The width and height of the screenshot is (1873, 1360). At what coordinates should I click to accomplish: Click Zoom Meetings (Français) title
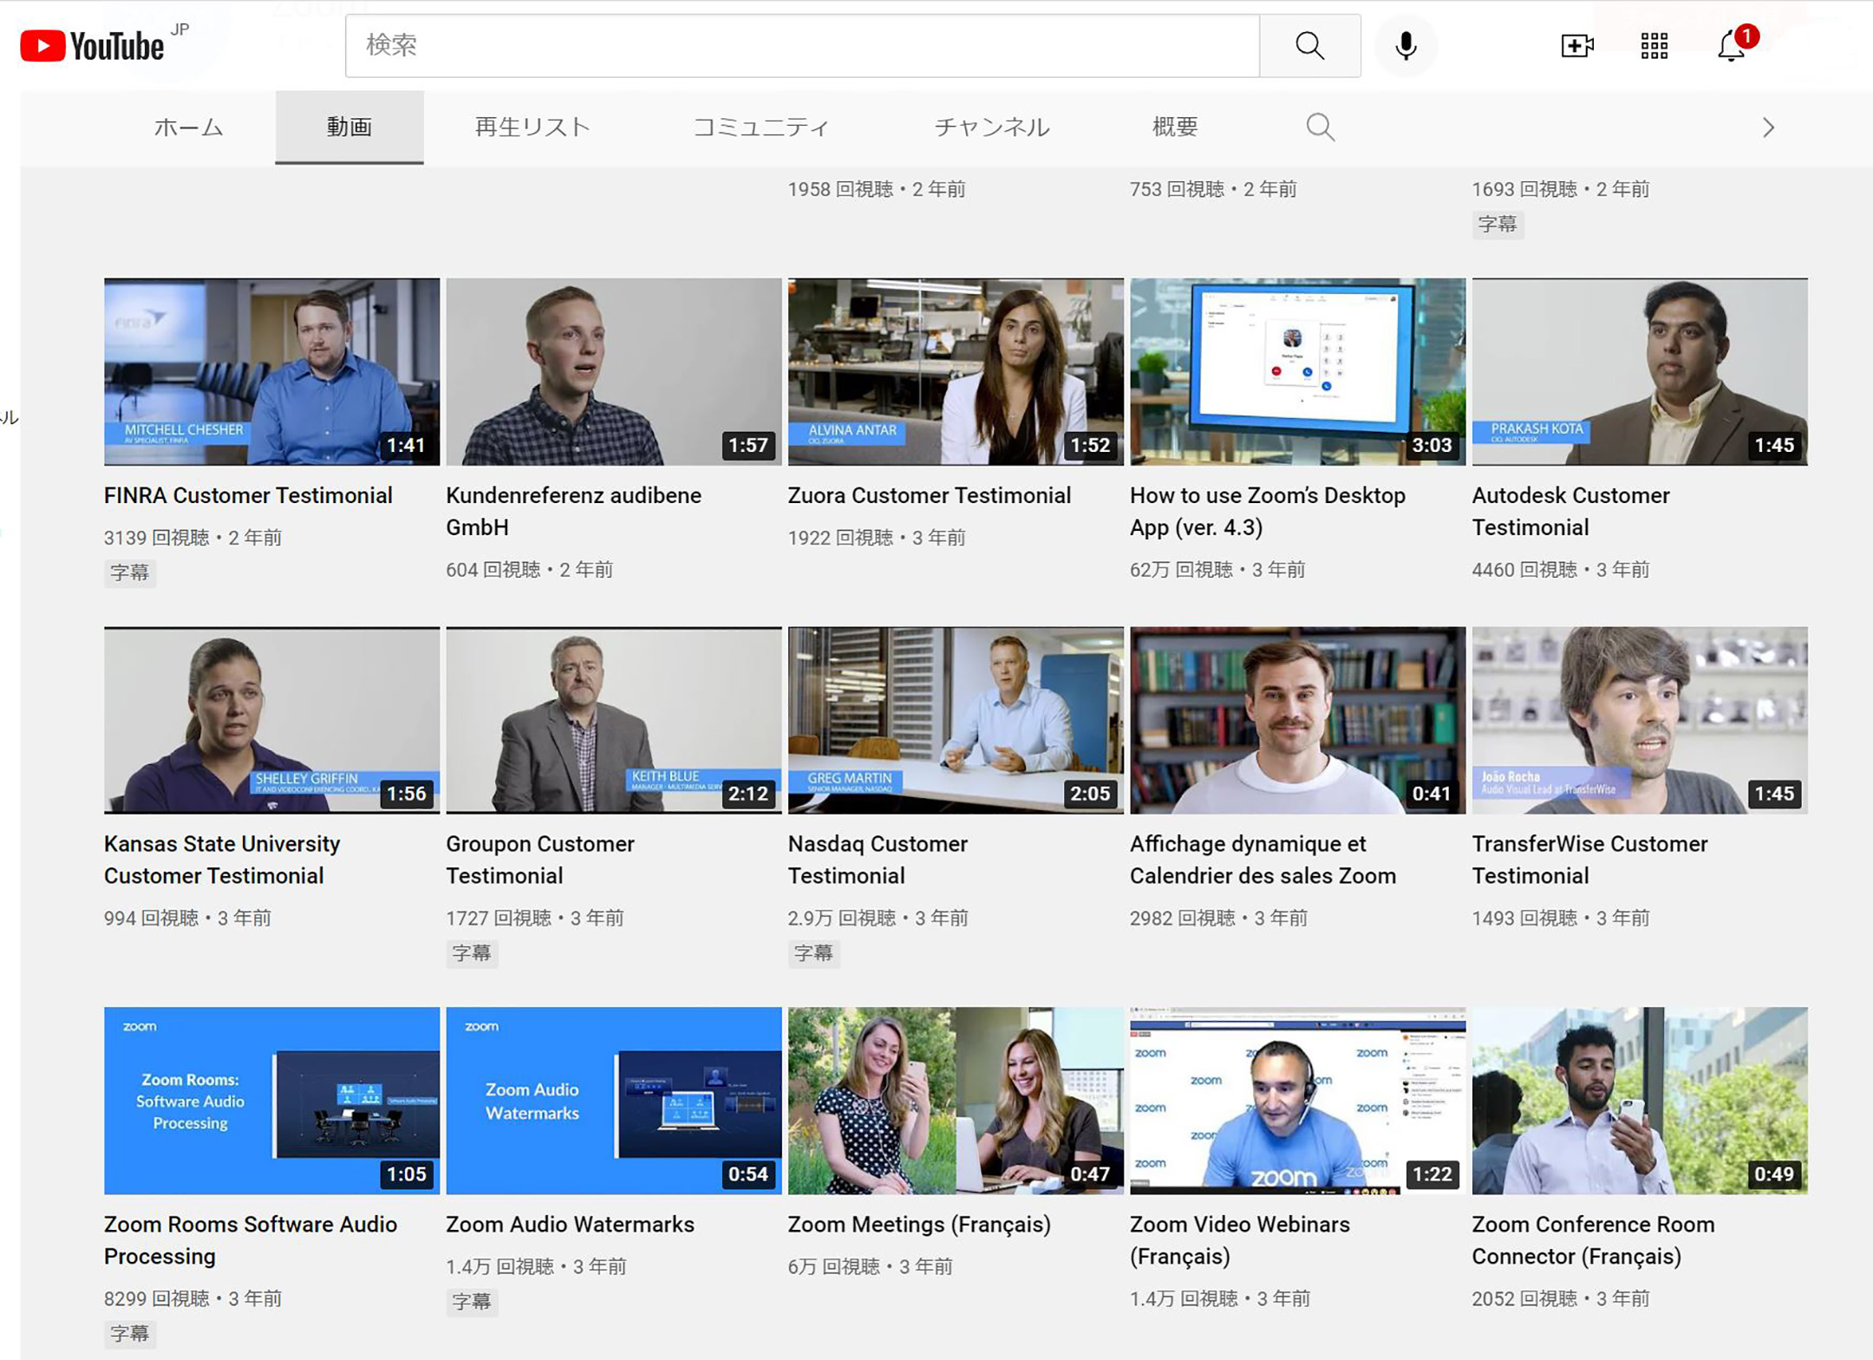[x=919, y=1225]
